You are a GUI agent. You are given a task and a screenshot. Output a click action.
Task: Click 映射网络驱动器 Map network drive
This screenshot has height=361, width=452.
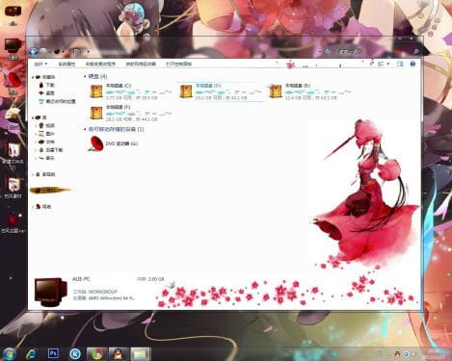point(141,64)
